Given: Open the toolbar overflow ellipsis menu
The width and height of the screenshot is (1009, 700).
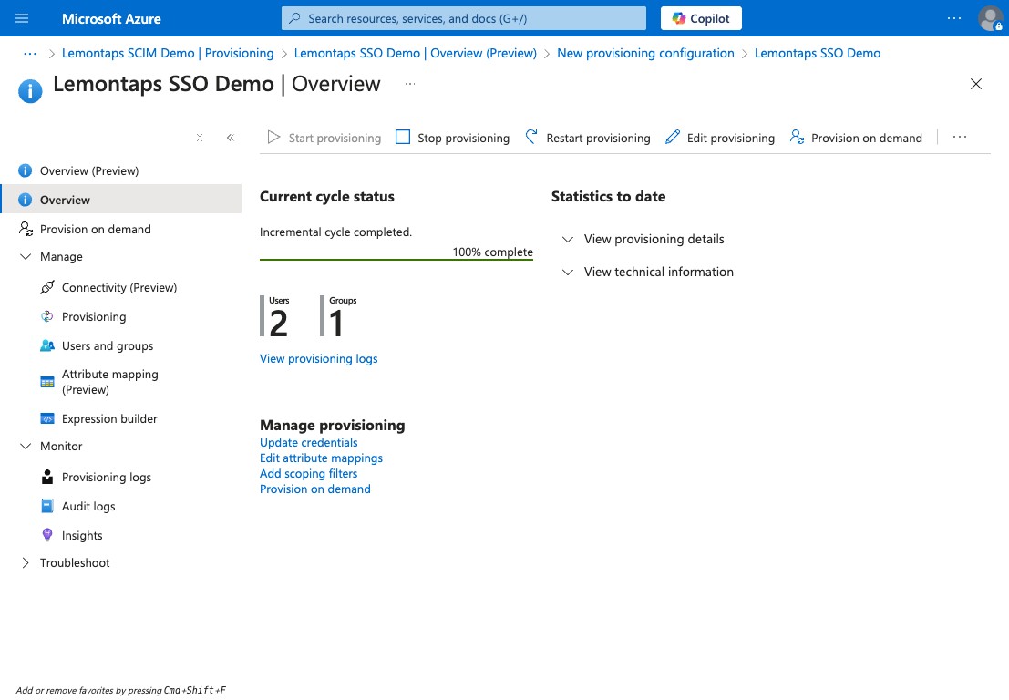Looking at the screenshot, I should click(x=960, y=137).
